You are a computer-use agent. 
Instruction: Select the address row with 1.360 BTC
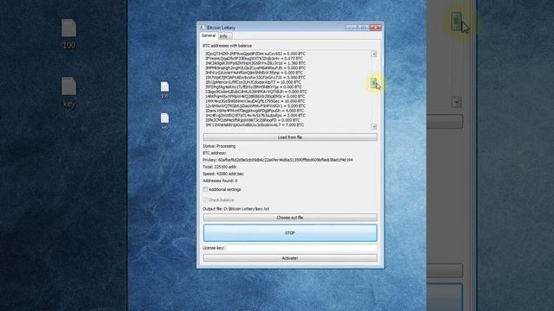coord(255,63)
